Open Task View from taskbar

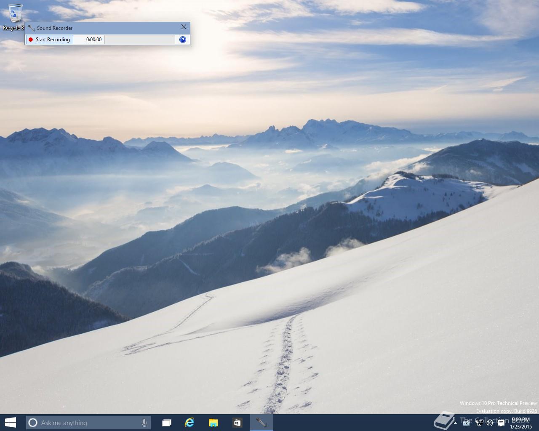(x=167, y=423)
